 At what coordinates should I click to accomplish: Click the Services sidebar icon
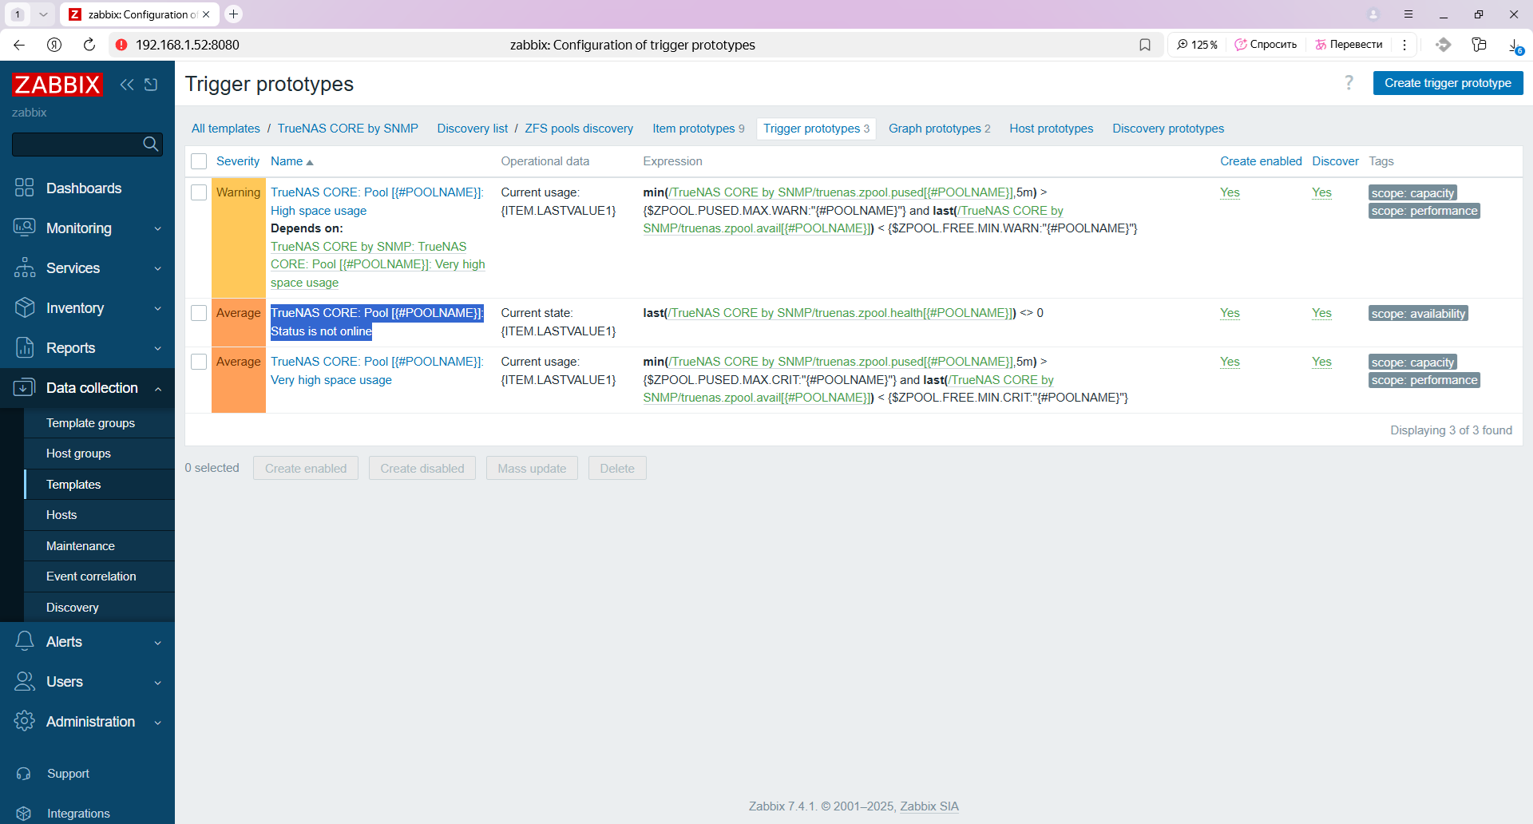point(25,267)
